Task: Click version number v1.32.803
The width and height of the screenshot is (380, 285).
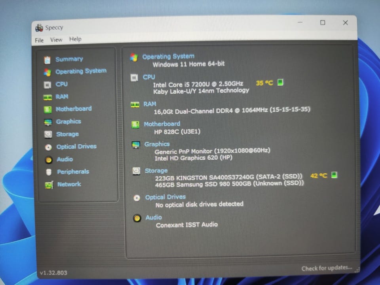Action: [53, 273]
